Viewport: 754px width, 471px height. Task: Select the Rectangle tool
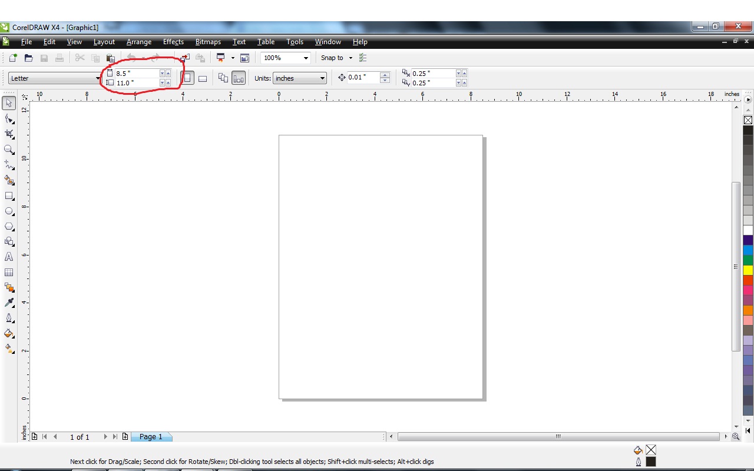pos(9,195)
